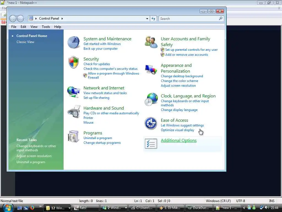
Task: Click the Control Panel icon in address bar
Action: [x=31, y=18]
